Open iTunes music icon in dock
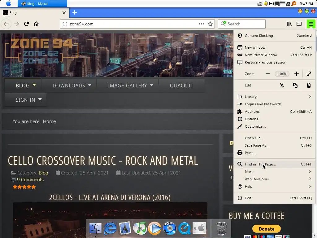This screenshot has width=317, height=238. pos(140,228)
